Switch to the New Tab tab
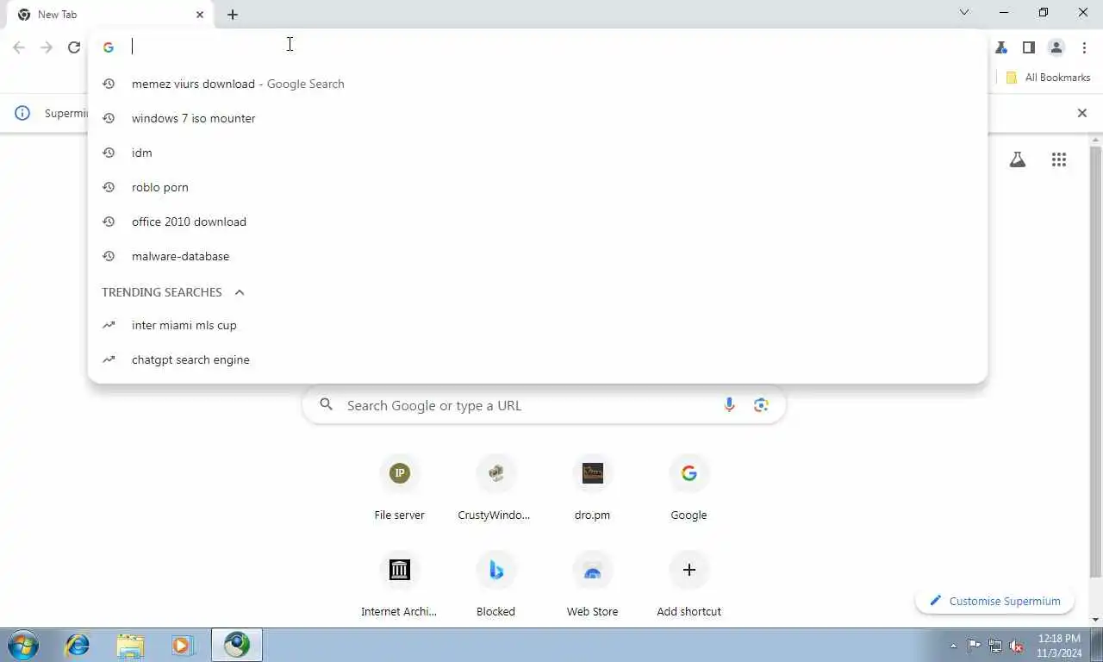Image resolution: width=1103 pixels, height=662 pixels. (109, 14)
